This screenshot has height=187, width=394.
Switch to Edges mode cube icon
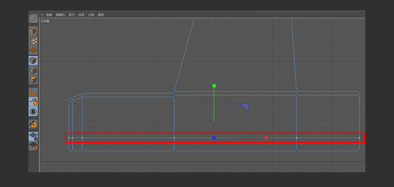tap(33, 70)
